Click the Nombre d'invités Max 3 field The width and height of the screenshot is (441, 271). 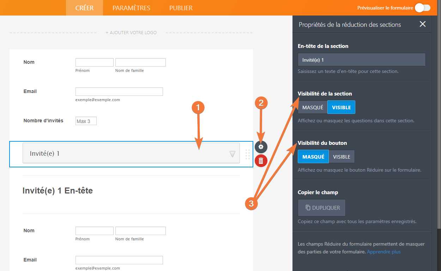(86, 121)
